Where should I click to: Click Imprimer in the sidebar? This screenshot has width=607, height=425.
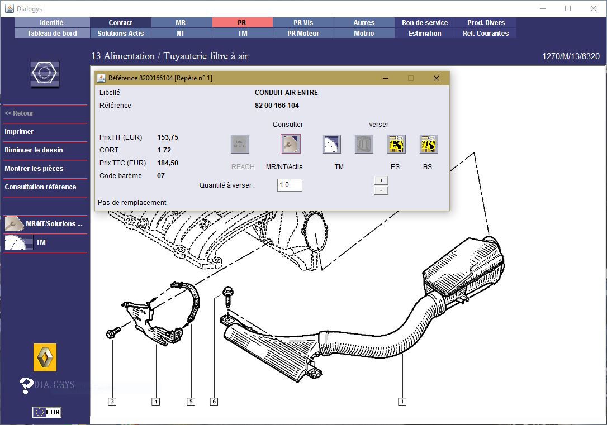pos(19,132)
